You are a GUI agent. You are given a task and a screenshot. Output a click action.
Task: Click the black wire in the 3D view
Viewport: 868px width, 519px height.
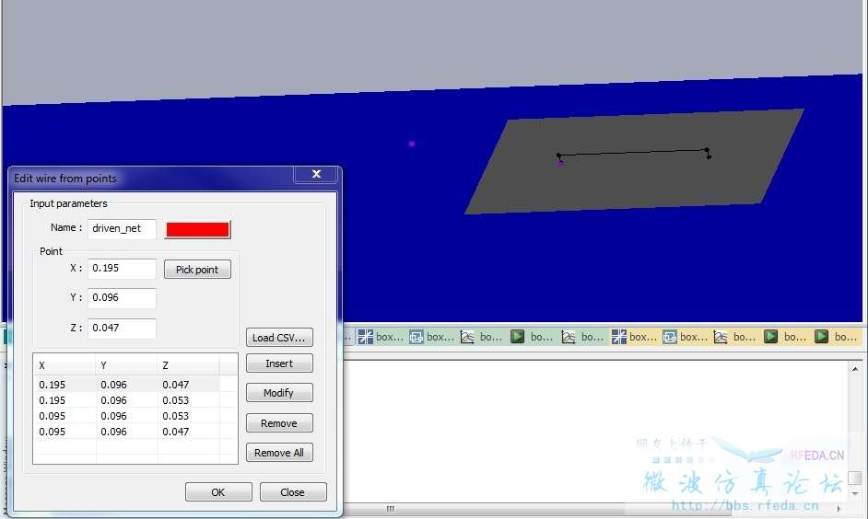[634, 152]
